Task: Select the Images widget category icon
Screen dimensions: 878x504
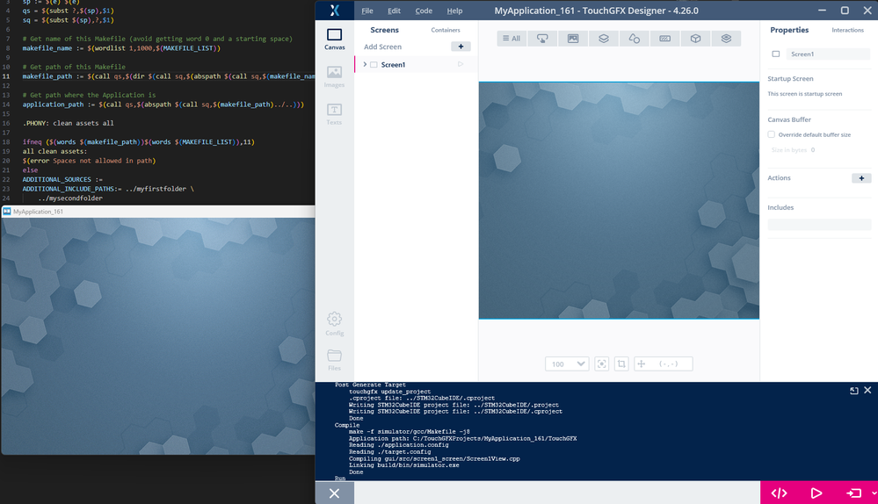Action: coord(573,39)
